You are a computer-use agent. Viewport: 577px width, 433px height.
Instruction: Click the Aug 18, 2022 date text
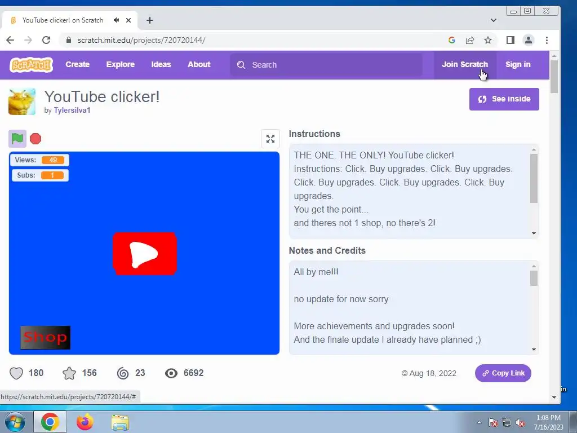432,373
